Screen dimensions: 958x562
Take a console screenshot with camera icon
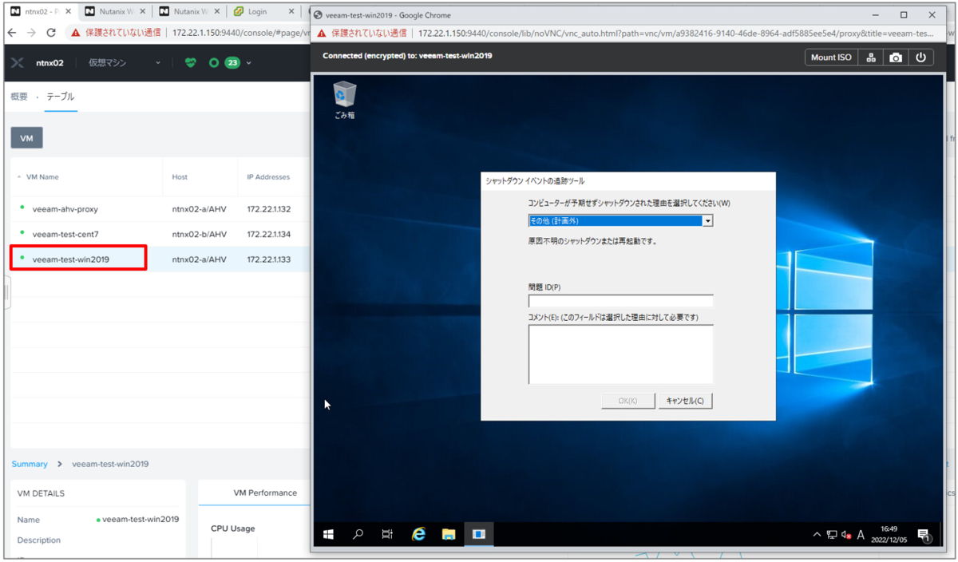896,57
